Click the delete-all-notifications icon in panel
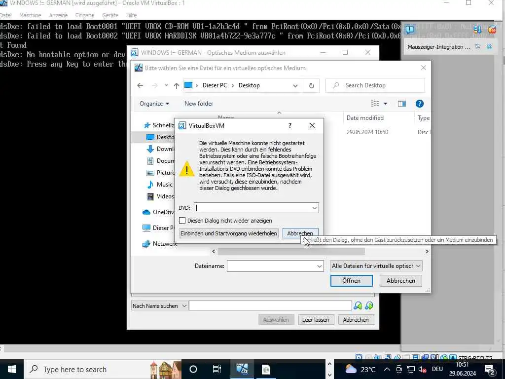The image size is (505, 379). pyautogui.click(x=492, y=30)
